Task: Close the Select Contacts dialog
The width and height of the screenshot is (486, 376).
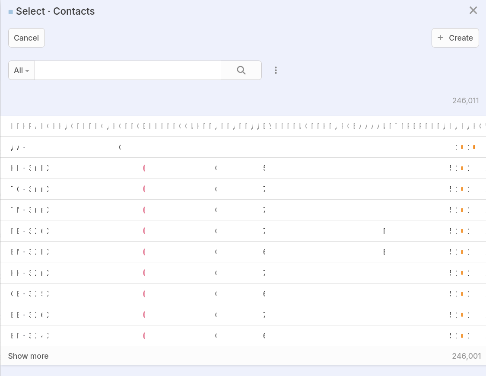Action: 473,11
